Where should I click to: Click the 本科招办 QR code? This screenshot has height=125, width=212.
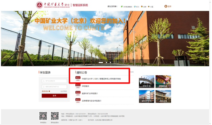(43, 116)
